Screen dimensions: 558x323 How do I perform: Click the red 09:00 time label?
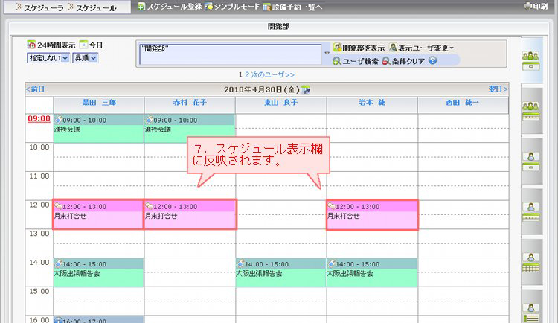[39, 118]
